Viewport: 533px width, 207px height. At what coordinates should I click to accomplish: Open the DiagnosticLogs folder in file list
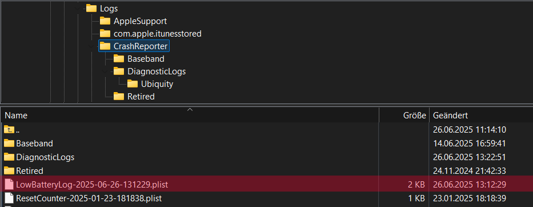point(45,157)
